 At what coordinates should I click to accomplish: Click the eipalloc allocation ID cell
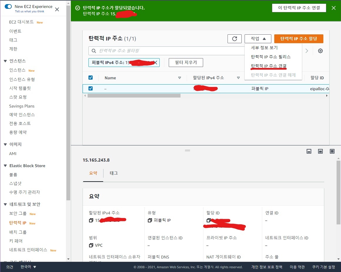(320, 89)
